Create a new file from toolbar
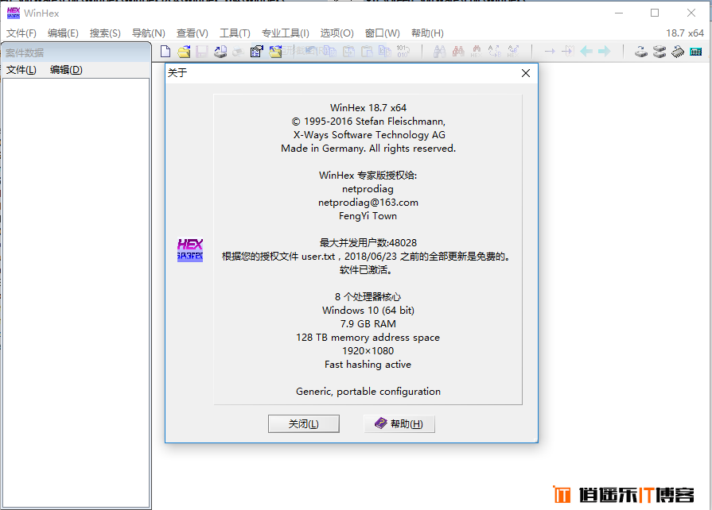Viewport: 712px width, 510px height. click(165, 51)
